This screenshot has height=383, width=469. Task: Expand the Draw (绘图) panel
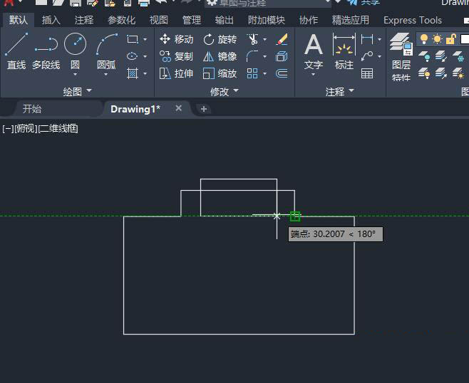(x=78, y=91)
